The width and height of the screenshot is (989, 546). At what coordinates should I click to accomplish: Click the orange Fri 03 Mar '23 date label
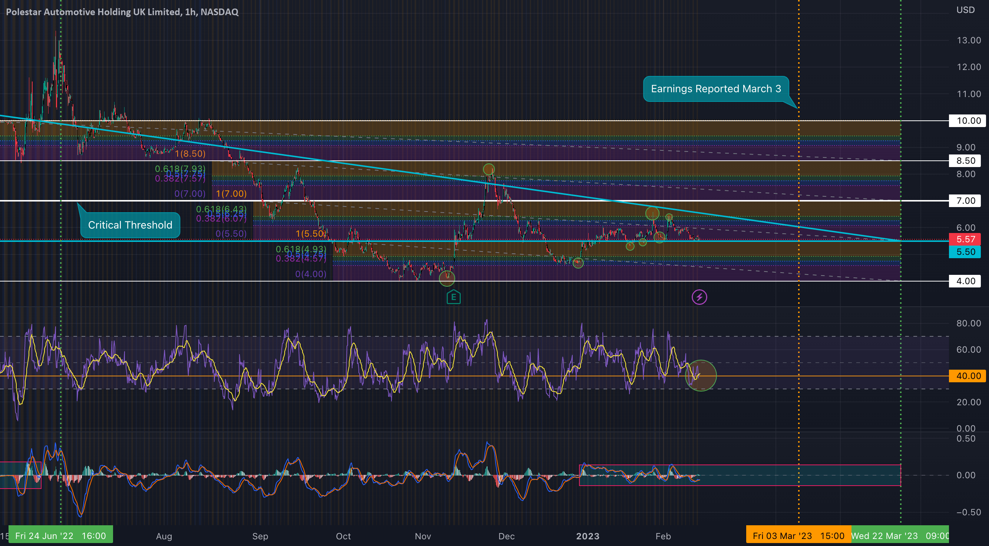click(798, 536)
